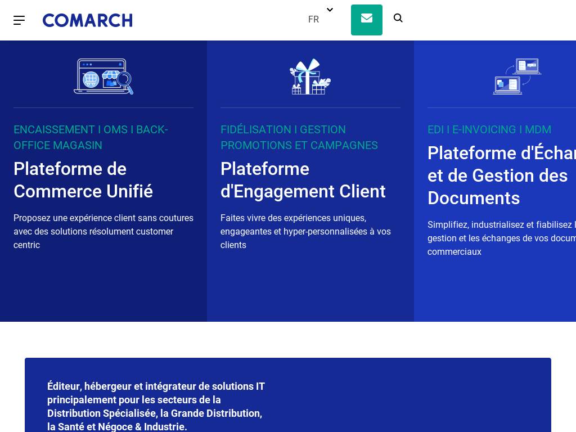Viewport: 576px width, 432px height.
Task: Open Plateforme d'Engagement Client heading
Action: click(x=303, y=180)
